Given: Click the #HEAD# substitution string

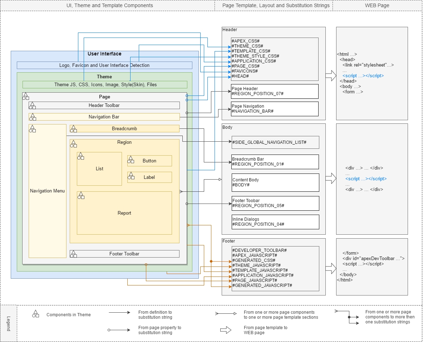Looking at the screenshot, I should pyautogui.click(x=240, y=76).
